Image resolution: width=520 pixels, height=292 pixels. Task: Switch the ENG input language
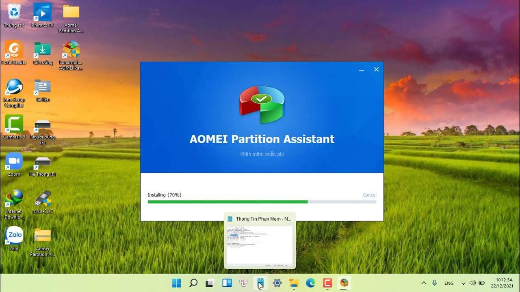click(x=449, y=283)
